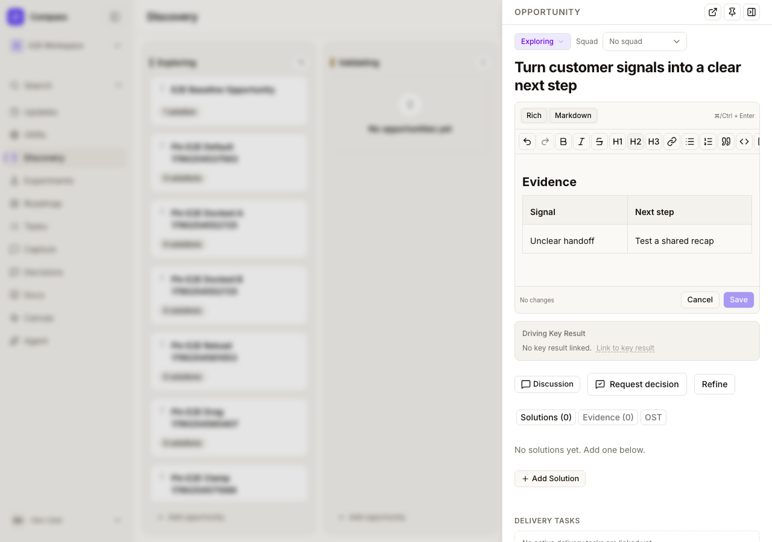
Task: Click the Test a shared recap cell
Action: point(689,239)
